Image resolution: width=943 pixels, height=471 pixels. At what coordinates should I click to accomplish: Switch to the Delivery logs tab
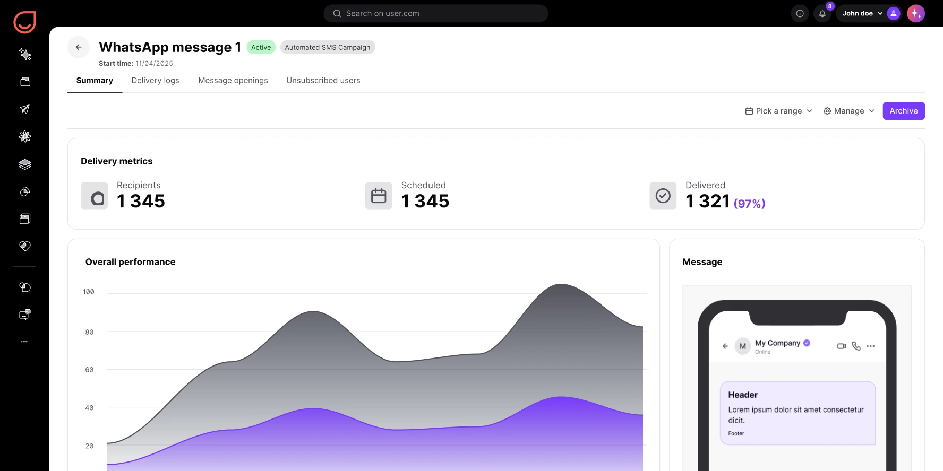[155, 80]
